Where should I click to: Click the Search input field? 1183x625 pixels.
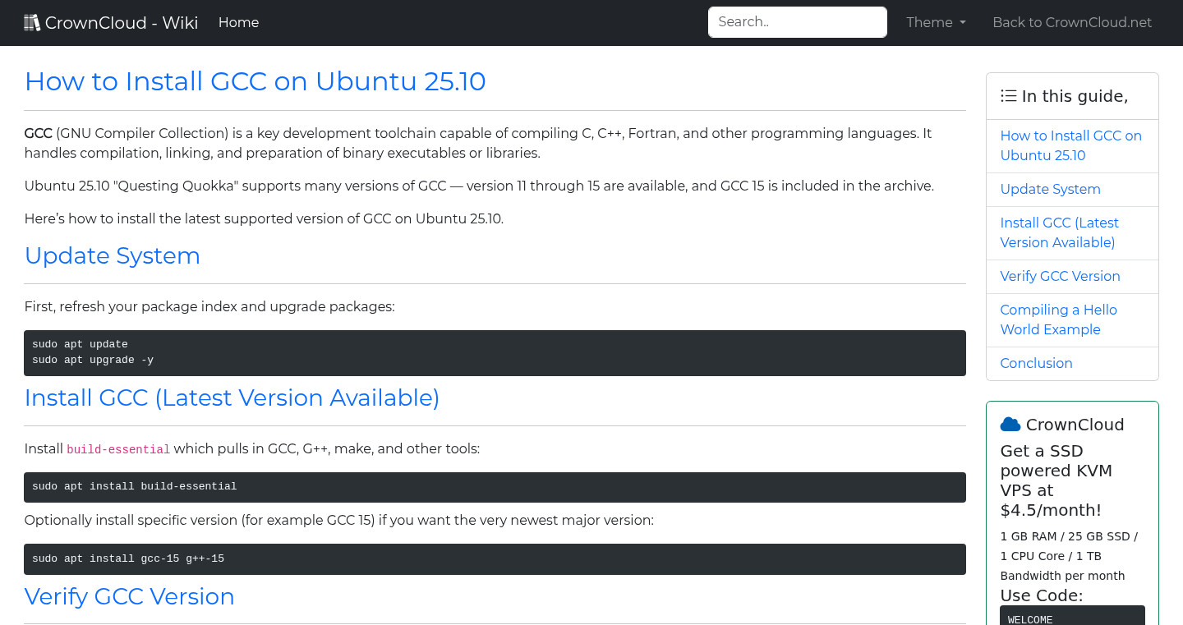tap(797, 21)
